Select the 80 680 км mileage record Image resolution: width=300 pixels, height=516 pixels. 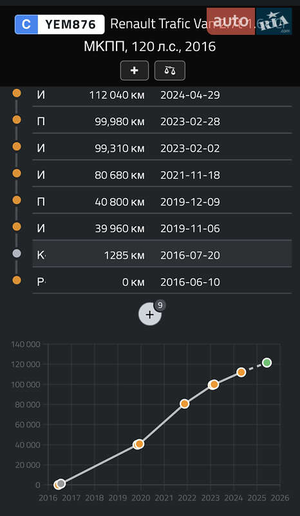tap(162, 175)
